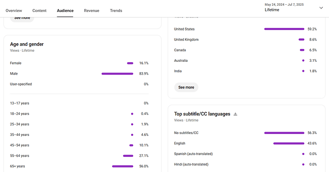Screen dimensions: 329x172
Task: Click the No subtitles/CC percentage bar
Action: pyautogui.click(x=284, y=133)
